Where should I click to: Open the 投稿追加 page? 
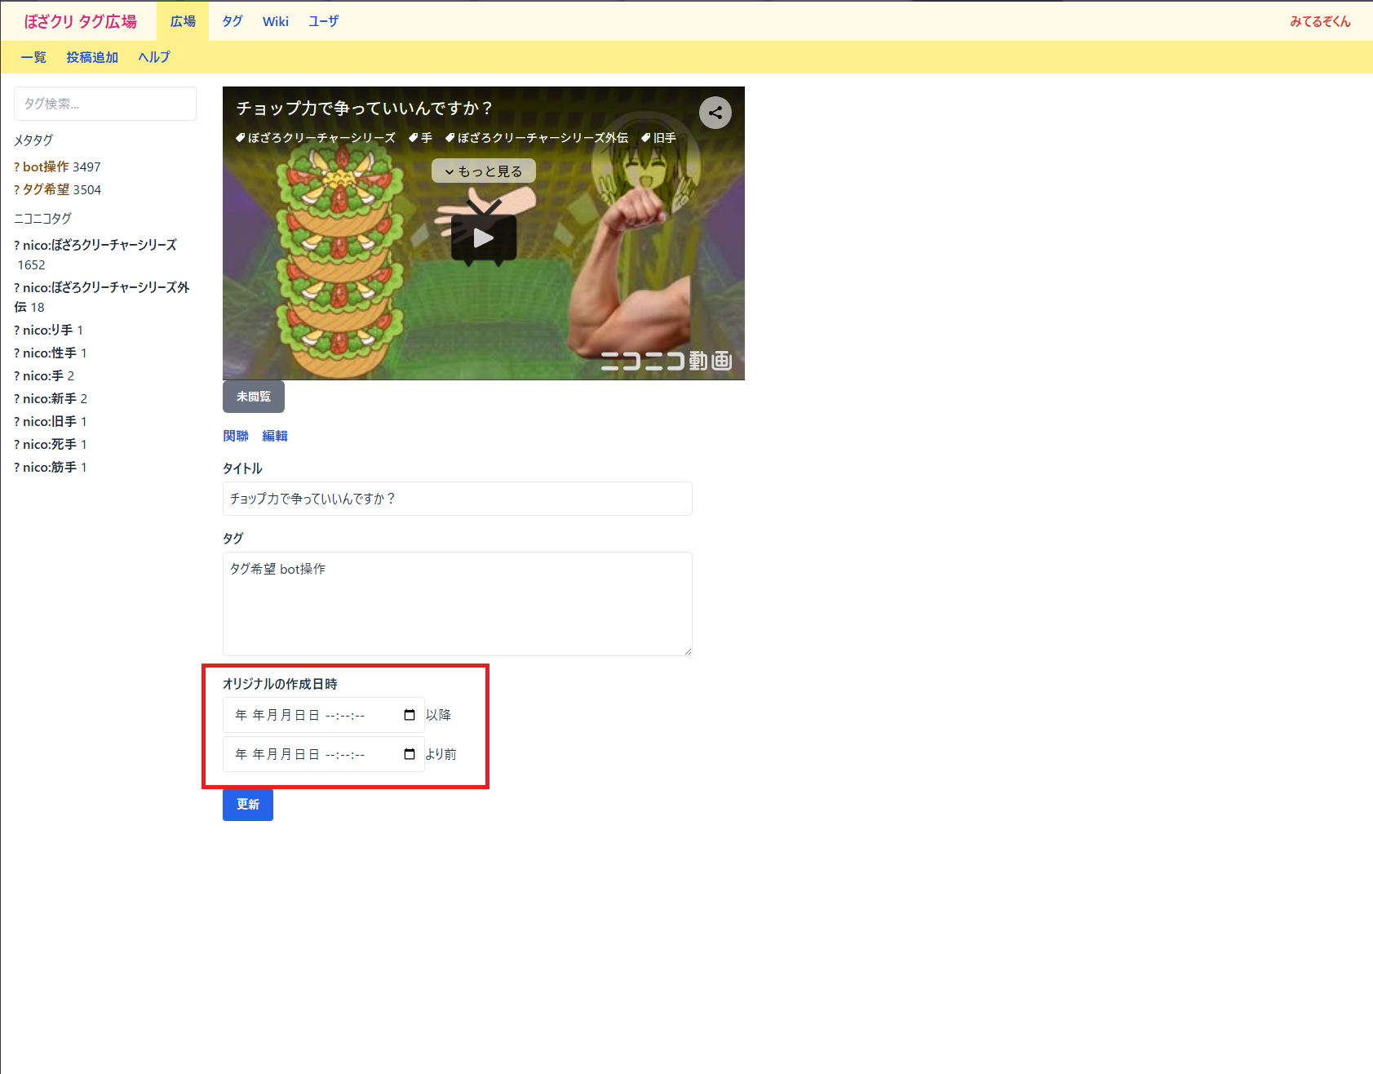point(92,57)
